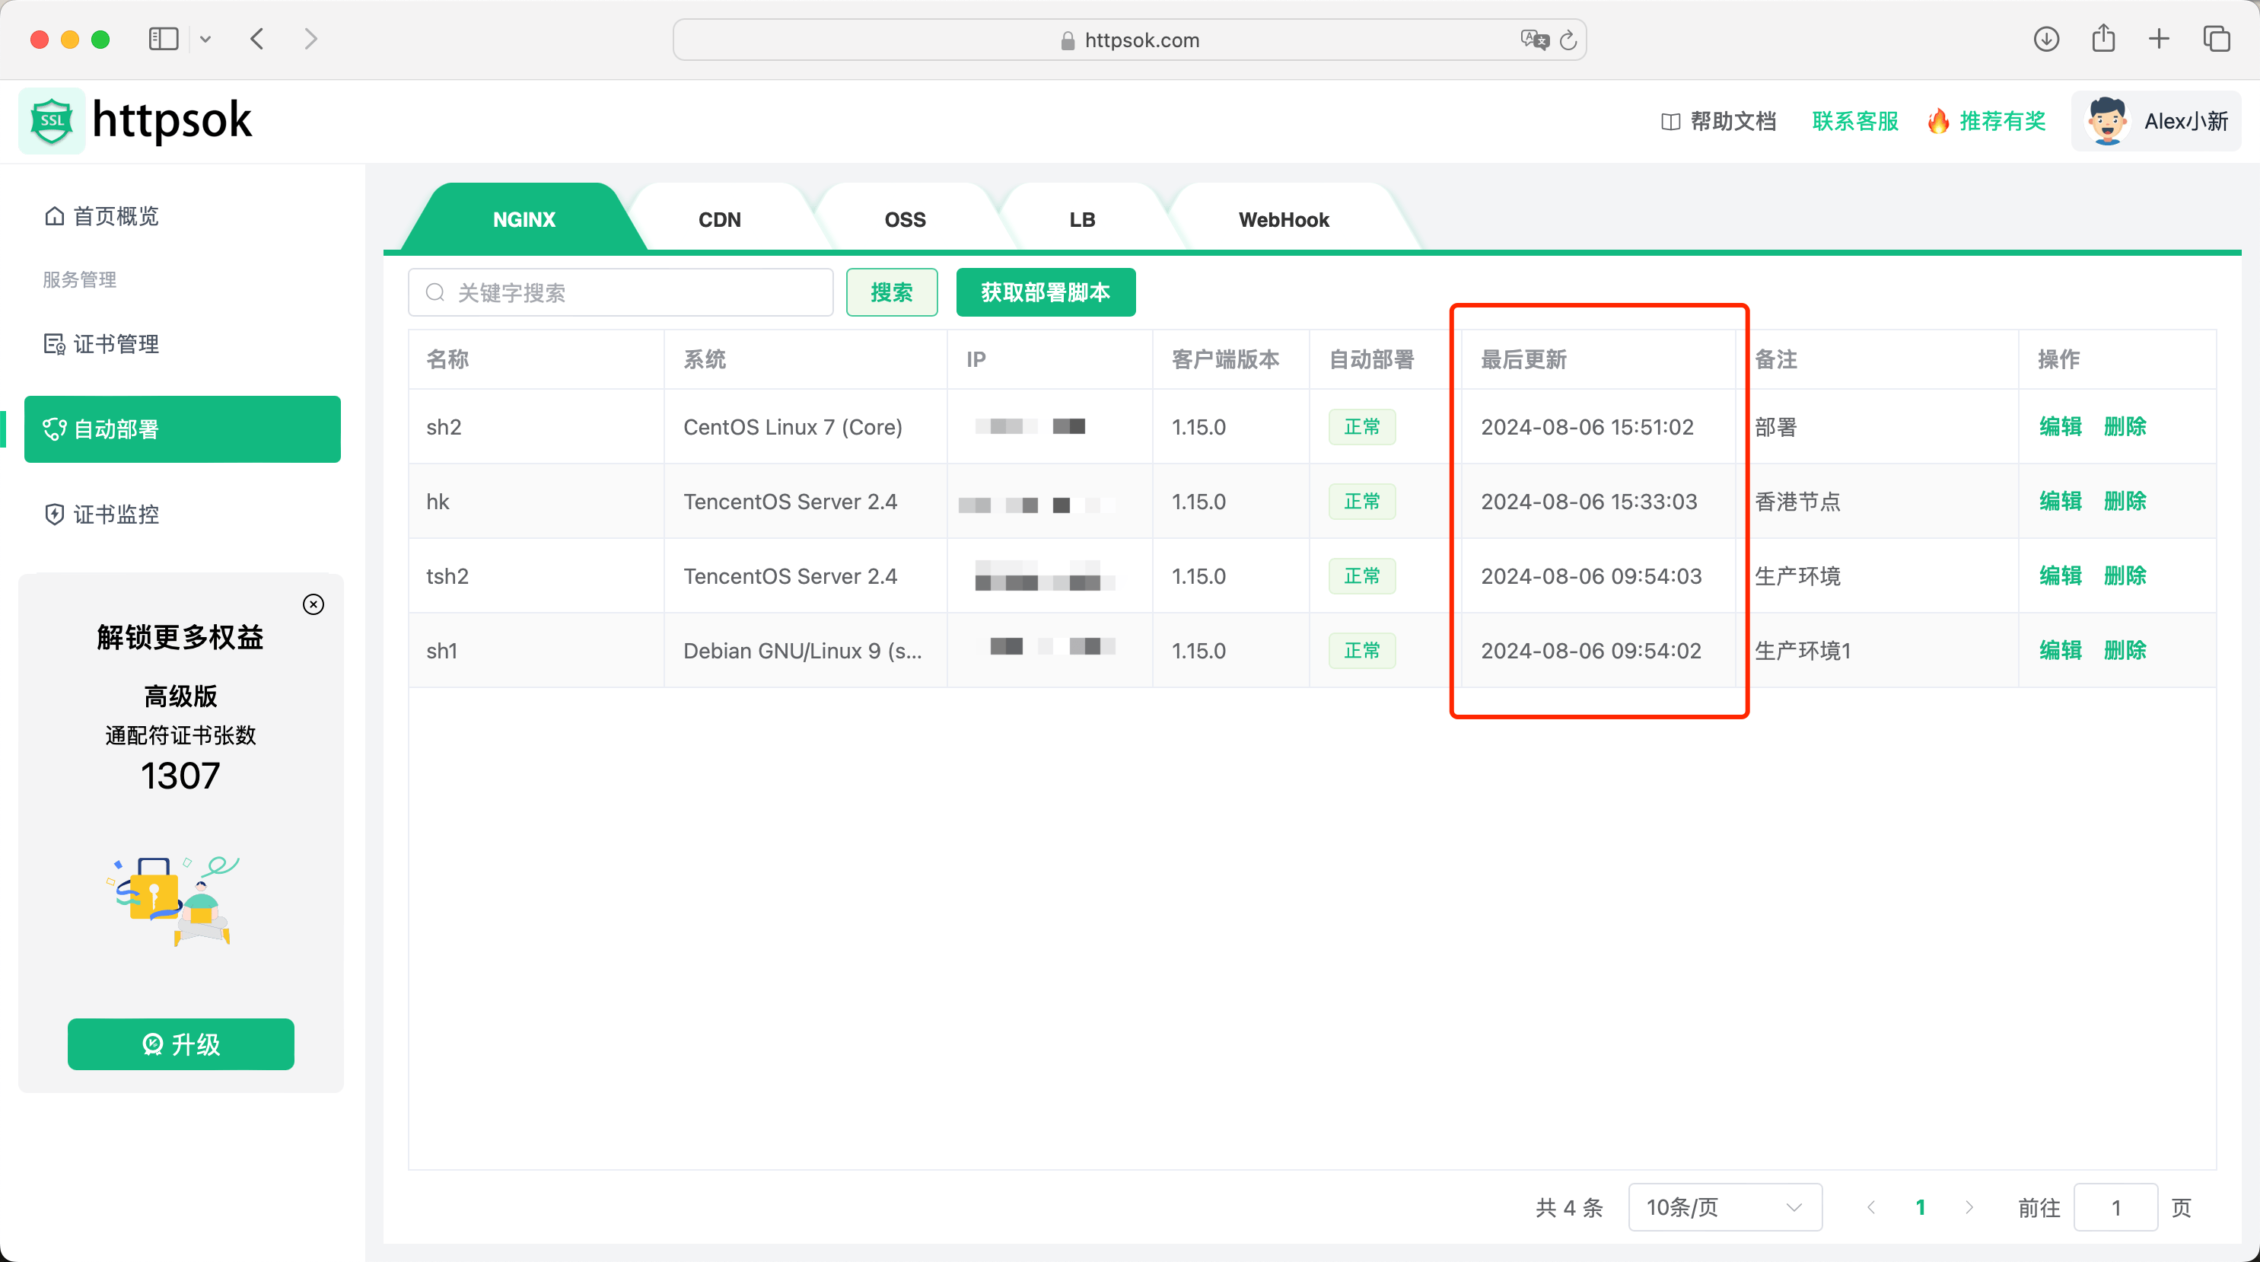Click the httpsok SSL logo
The image size is (2260, 1262).
click(x=52, y=120)
